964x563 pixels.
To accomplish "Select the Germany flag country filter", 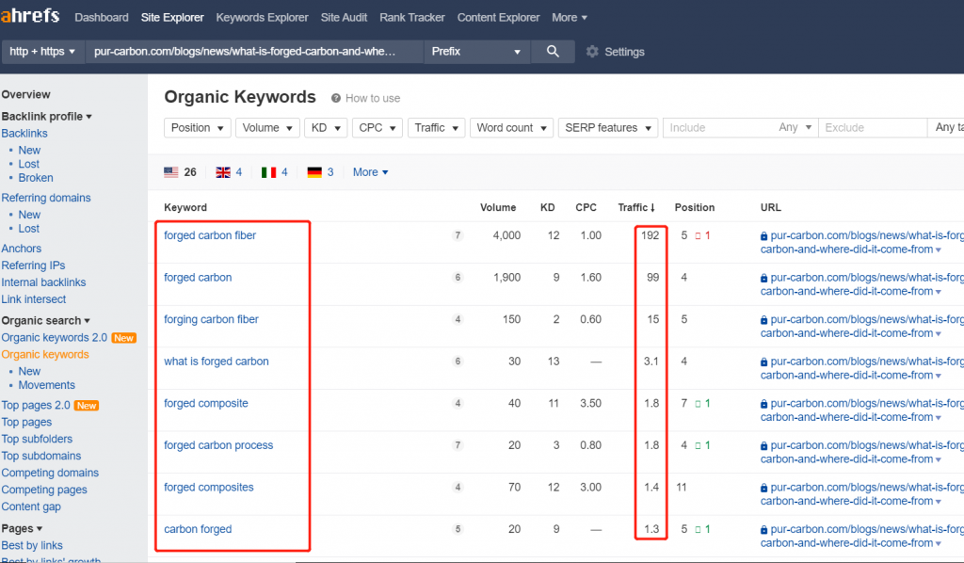I will pyautogui.click(x=314, y=172).
